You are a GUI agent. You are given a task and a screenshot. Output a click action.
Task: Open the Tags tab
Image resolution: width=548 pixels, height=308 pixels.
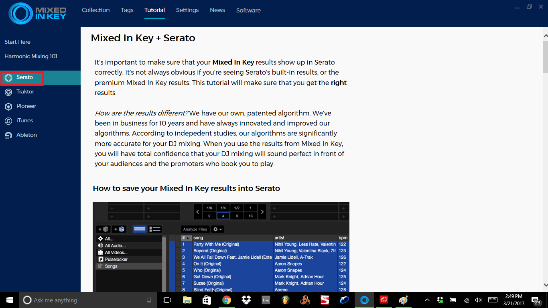(x=127, y=10)
